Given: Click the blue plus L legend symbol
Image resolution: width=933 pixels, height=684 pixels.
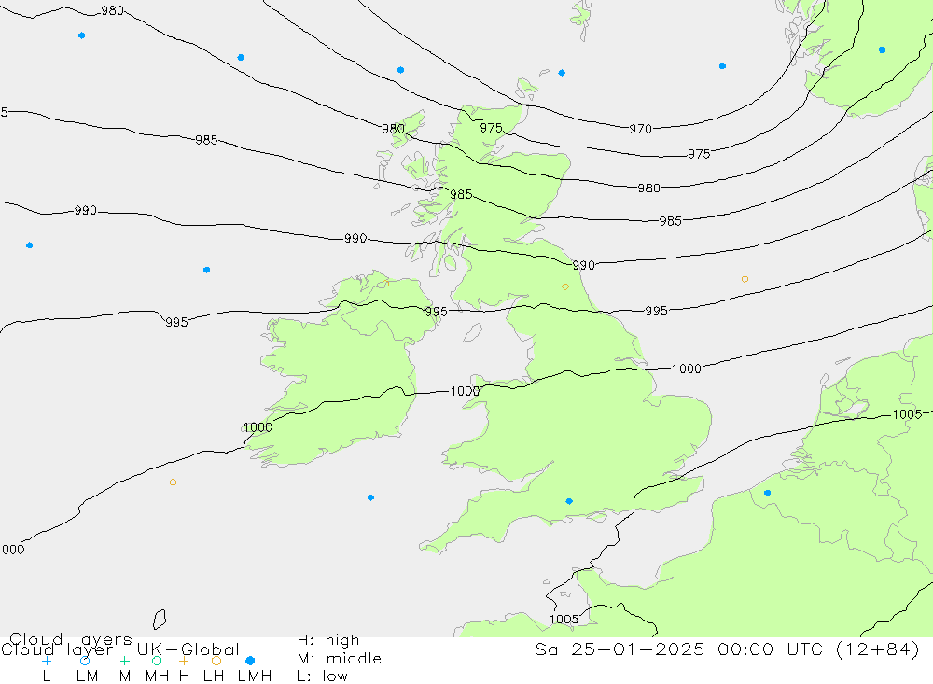Looking at the screenshot, I should point(47,661).
